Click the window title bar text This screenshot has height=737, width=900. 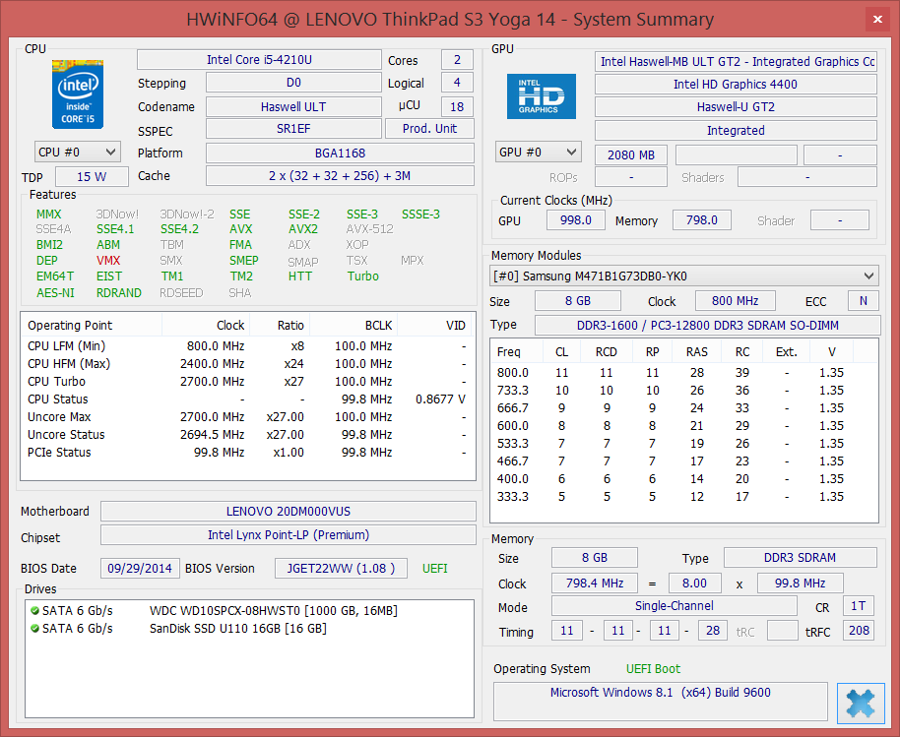[x=450, y=20]
